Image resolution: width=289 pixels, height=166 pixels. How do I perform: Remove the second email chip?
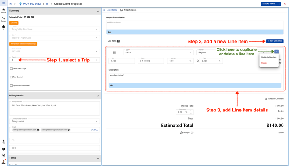tap(69, 130)
